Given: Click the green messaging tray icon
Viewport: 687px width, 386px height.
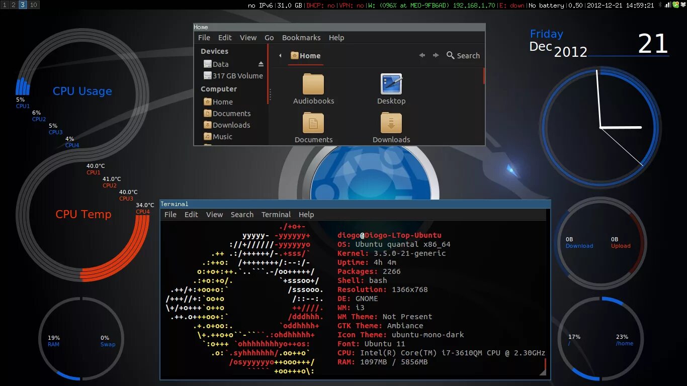Looking at the screenshot, I should [x=675, y=5].
